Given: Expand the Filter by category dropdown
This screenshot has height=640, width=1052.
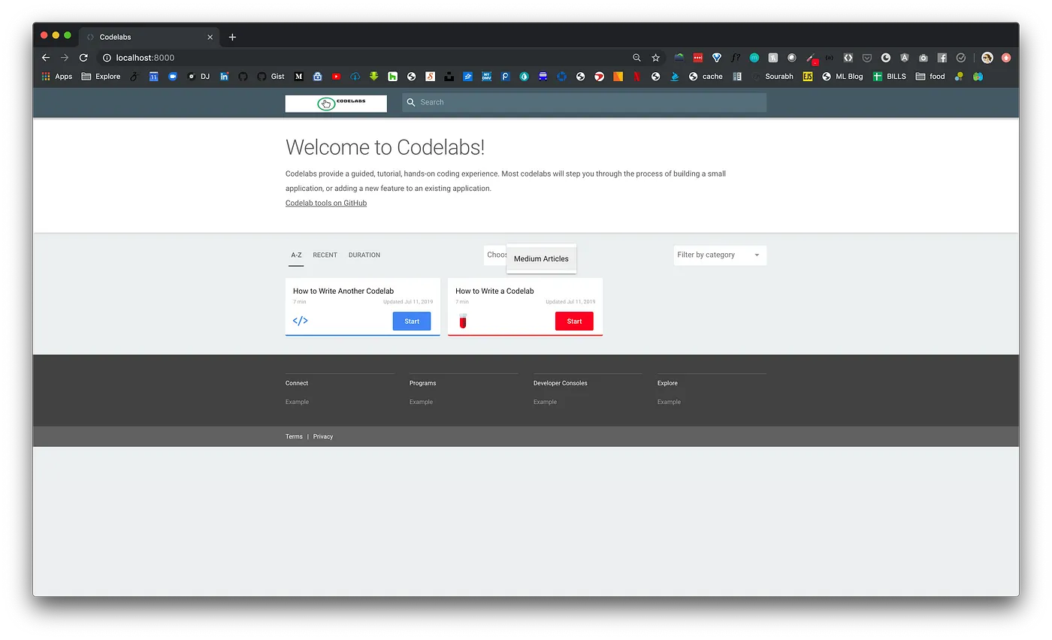Looking at the screenshot, I should point(719,255).
